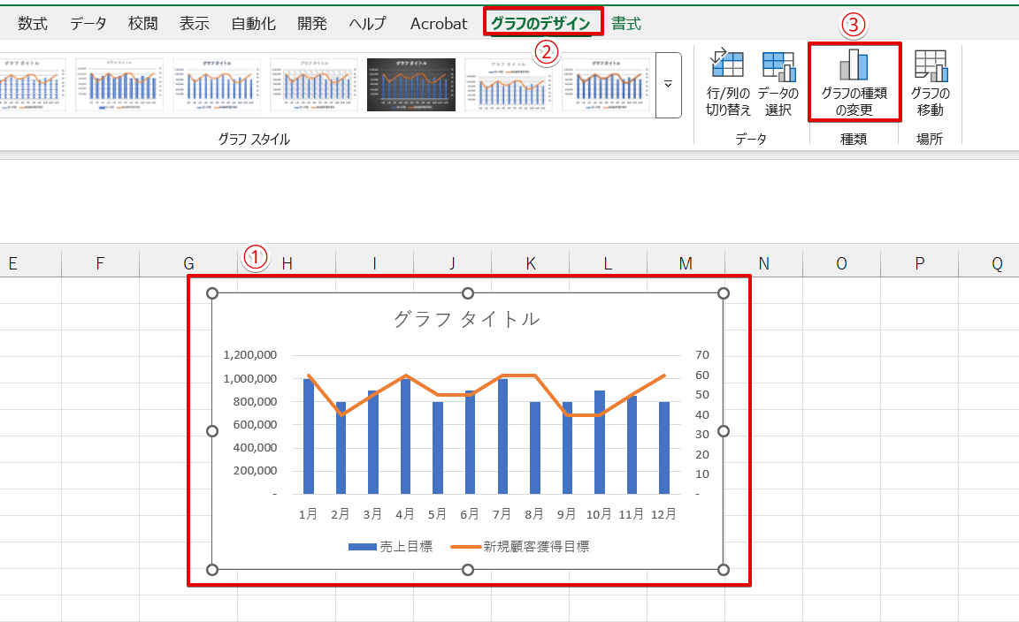1019x622 pixels.
Task: Open the Acrobat ribbon tab
Action: [439, 24]
